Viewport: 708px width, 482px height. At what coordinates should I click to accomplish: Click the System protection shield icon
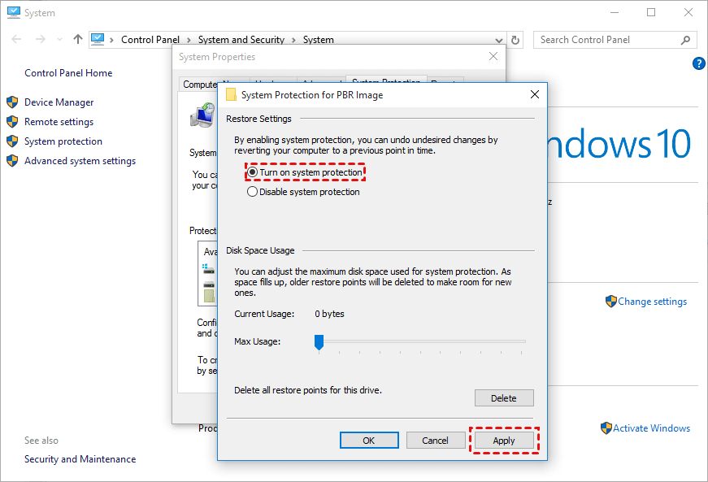click(x=12, y=141)
